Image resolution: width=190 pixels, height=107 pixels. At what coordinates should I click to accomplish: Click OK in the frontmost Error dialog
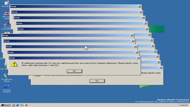pos(75,71)
